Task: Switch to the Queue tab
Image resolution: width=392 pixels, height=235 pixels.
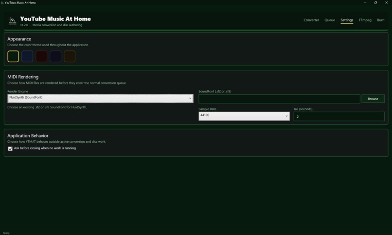Action: point(329,20)
